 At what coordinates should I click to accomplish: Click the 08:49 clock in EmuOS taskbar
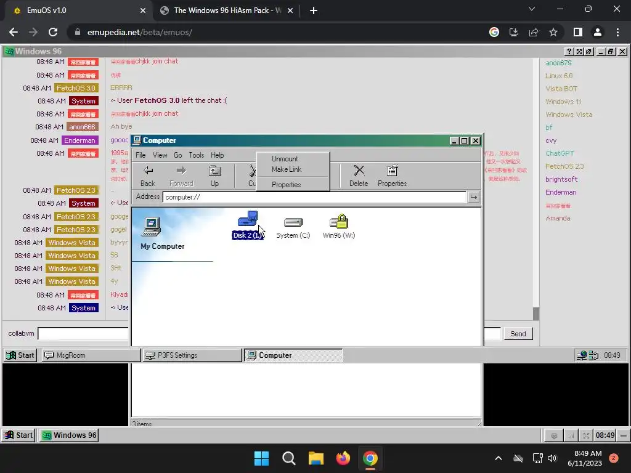tap(605, 435)
